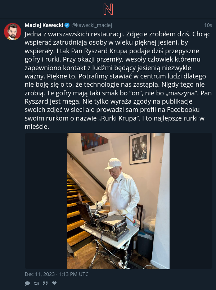Click the man's white cap in the photo
216x290 pixels.
113,163
